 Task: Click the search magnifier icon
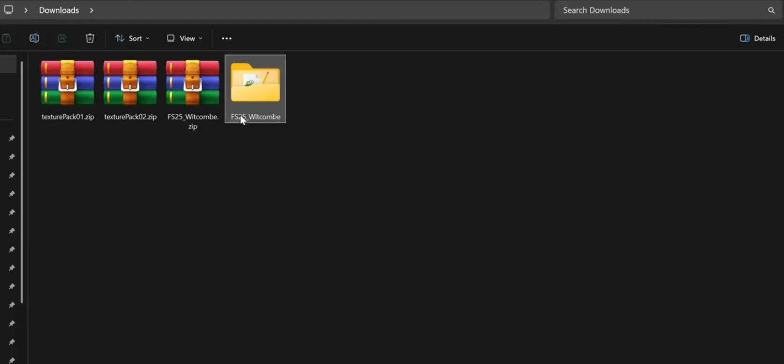click(x=771, y=10)
